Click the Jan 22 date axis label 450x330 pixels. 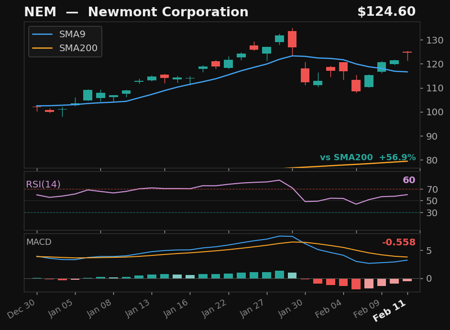[x=214, y=309]
